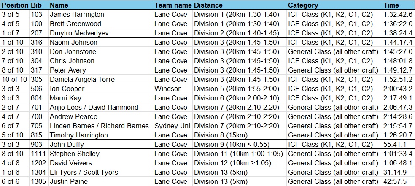The height and width of the screenshot is (186, 415).
Task: Click the Daniela Angela Torre cell
Action: tap(100, 79)
